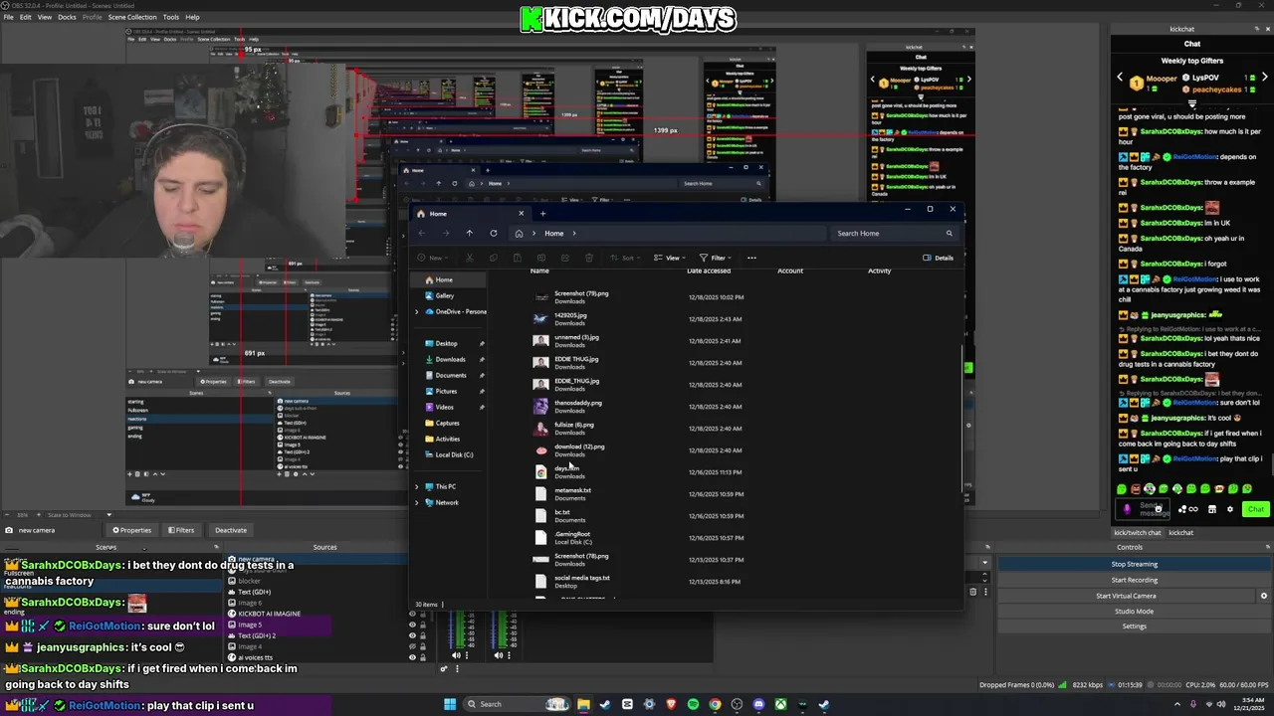Open first mixer channel's three-dot options menu
Image resolution: width=1274 pixels, height=716 pixels.
click(467, 655)
